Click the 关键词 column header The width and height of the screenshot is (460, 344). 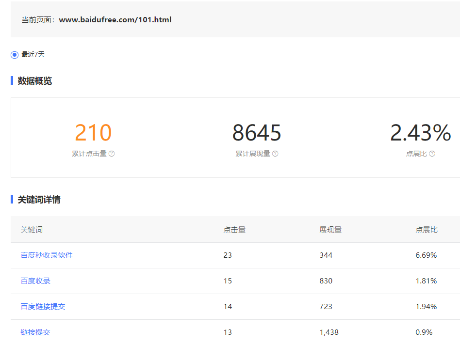[32, 230]
